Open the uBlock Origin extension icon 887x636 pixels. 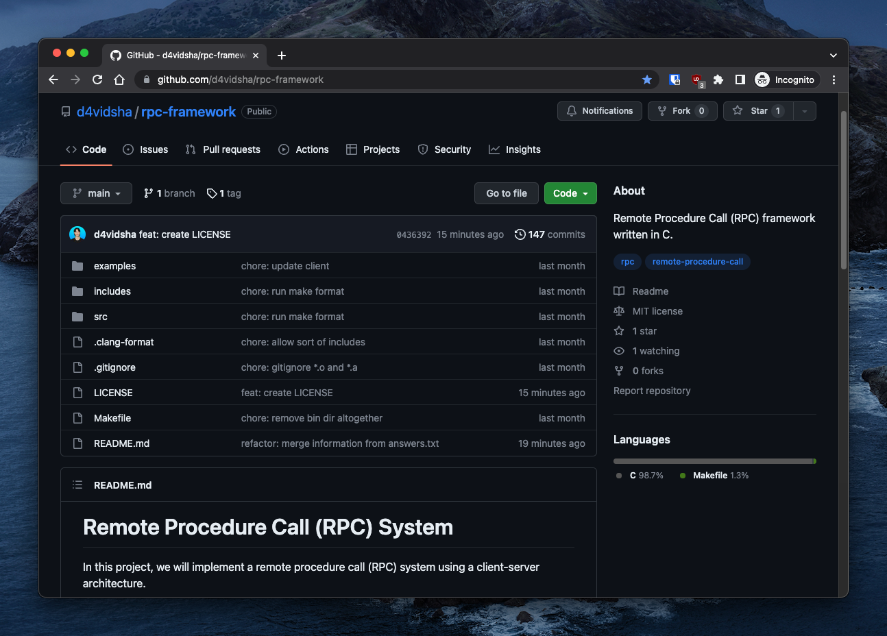point(696,80)
